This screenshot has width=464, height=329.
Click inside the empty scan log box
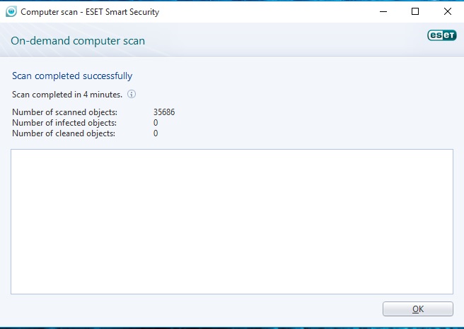pyautogui.click(x=231, y=221)
